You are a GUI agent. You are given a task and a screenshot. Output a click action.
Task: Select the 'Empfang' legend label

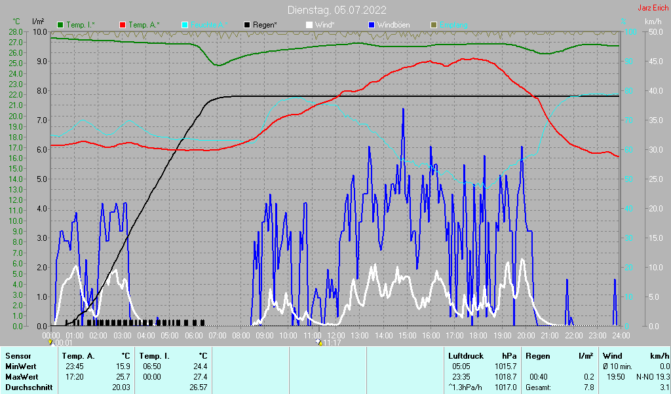pos(453,26)
